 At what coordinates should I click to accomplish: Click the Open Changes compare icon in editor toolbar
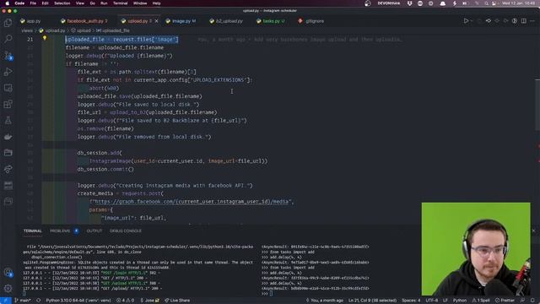(x=489, y=21)
